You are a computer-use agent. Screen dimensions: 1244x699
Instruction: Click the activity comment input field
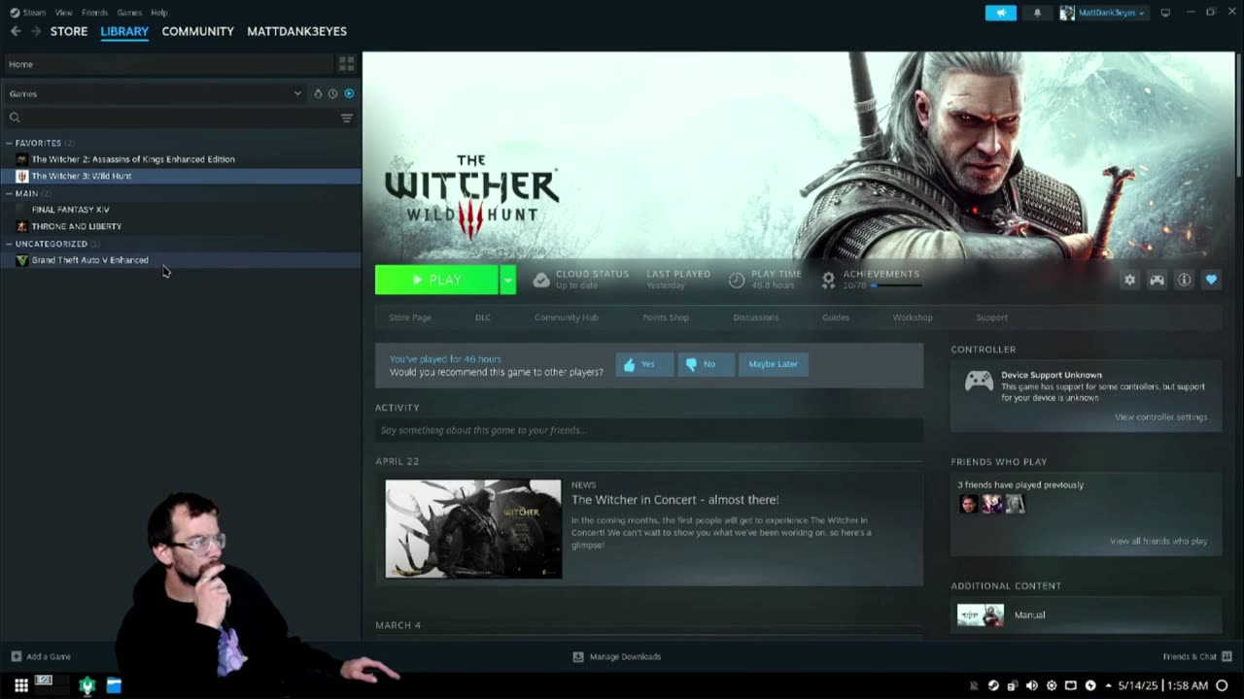[x=649, y=430]
